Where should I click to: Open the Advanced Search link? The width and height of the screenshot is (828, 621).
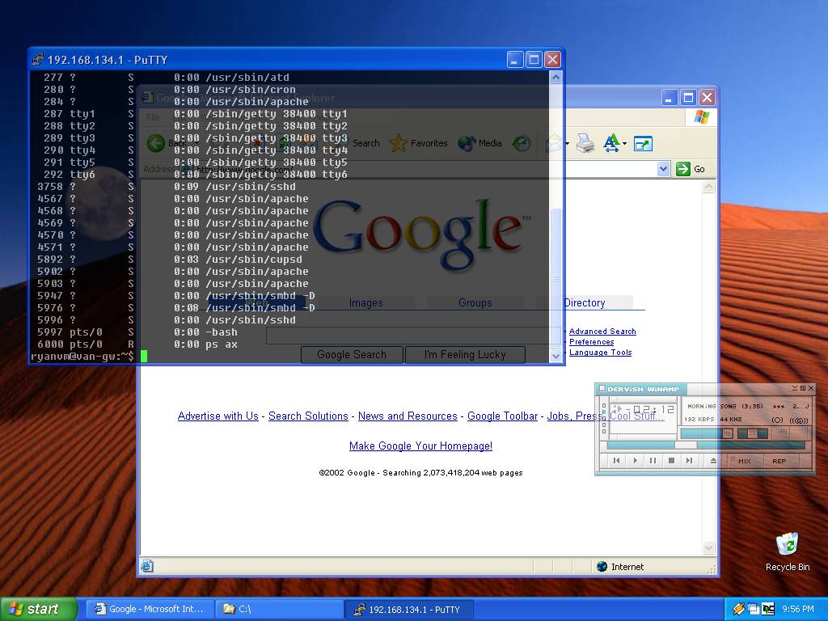click(x=602, y=331)
